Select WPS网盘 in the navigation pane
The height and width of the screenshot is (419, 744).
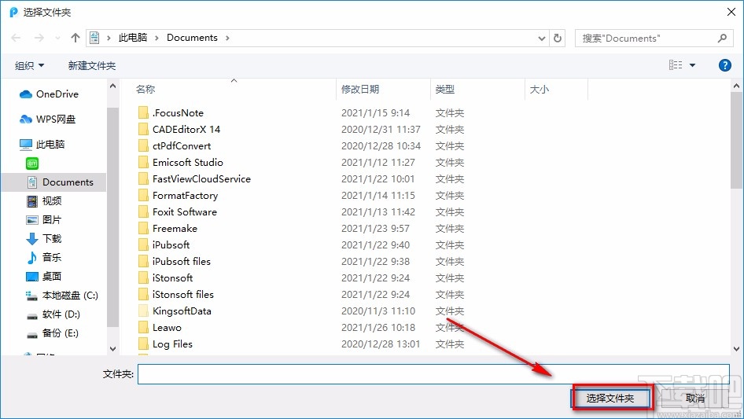pos(47,119)
